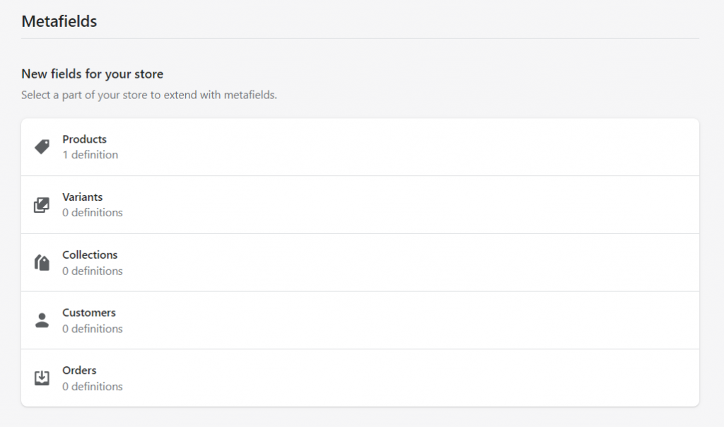Click the Collections double-tag icon
The image size is (724, 427).
pos(41,262)
